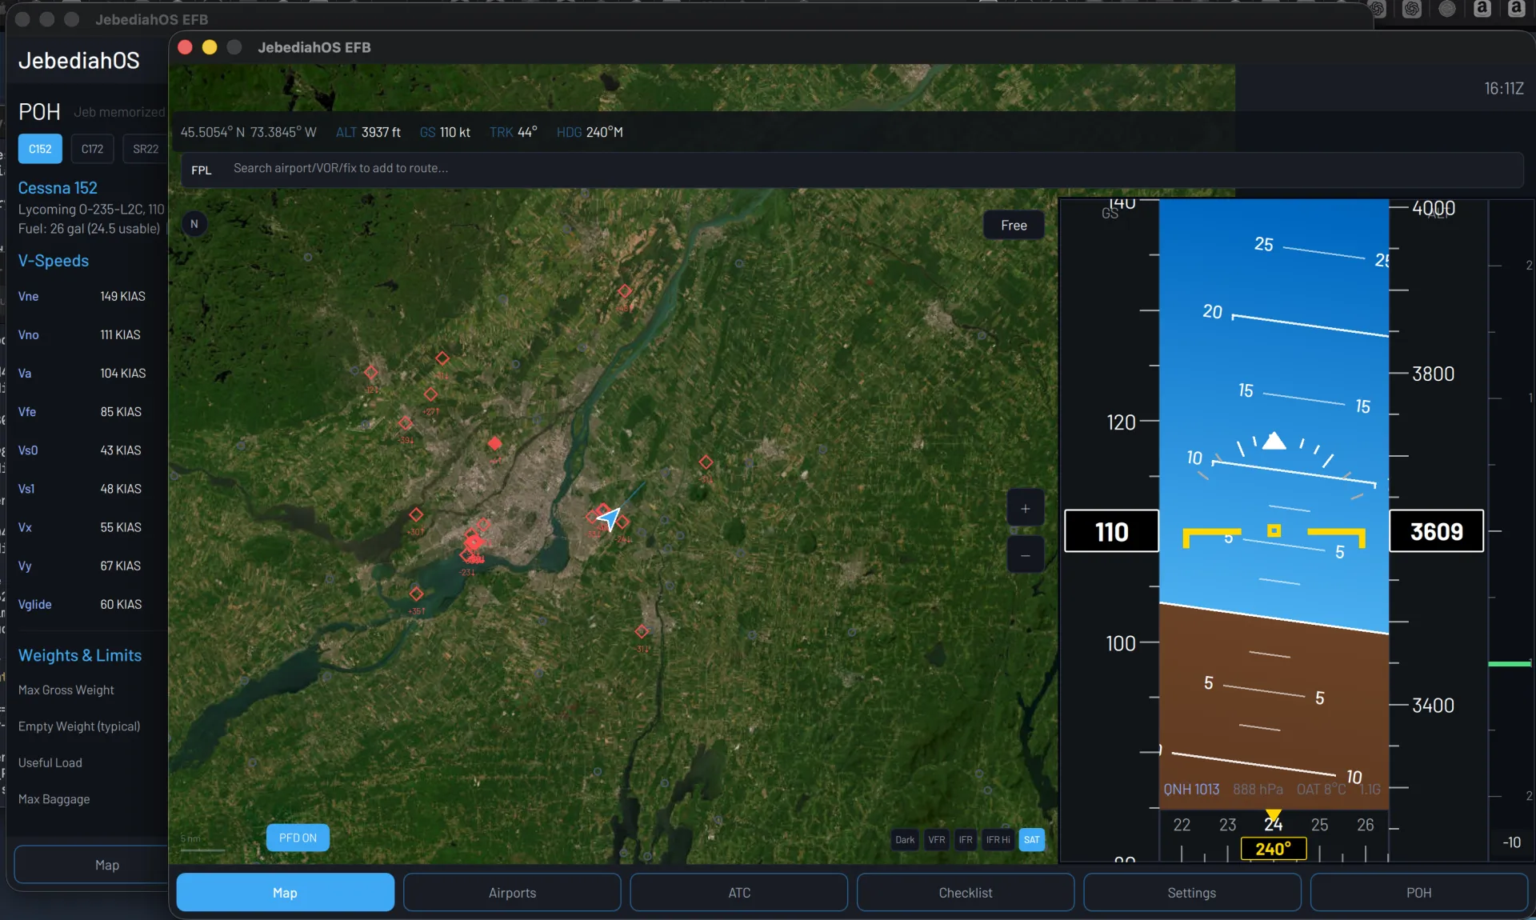Open the Checklist tab
This screenshot has width=1536, height=920.
[965, 893]
